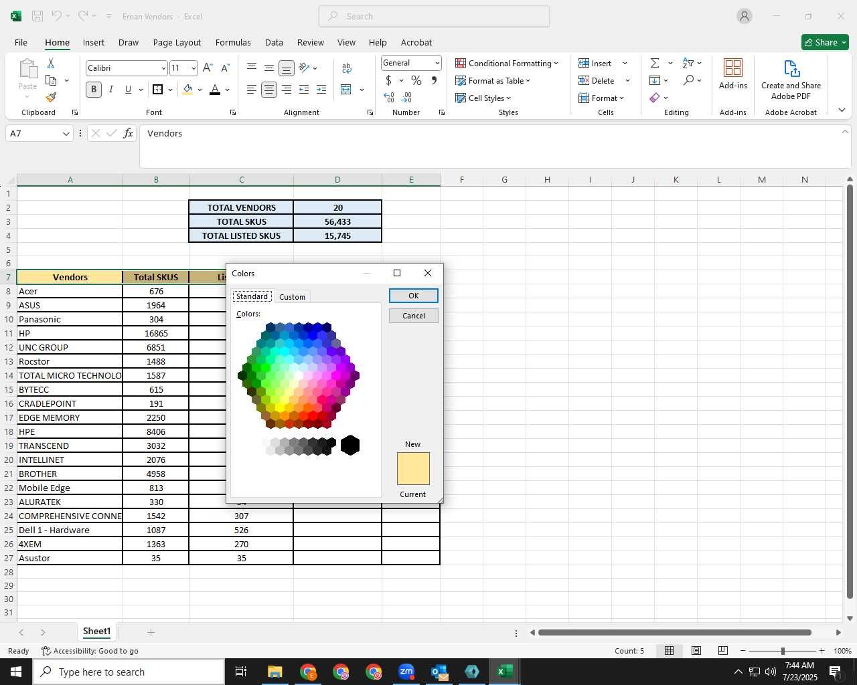Open the Data ribbon tab
This screenshot has height=685, width=857.
click(274, 42)
